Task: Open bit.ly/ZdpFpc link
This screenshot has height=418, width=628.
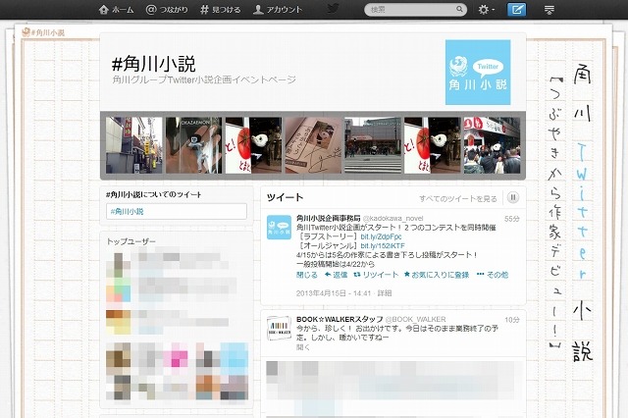Action: 381,236
